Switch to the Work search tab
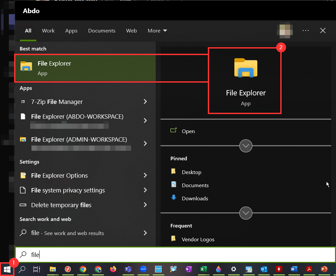 point(48,30)
